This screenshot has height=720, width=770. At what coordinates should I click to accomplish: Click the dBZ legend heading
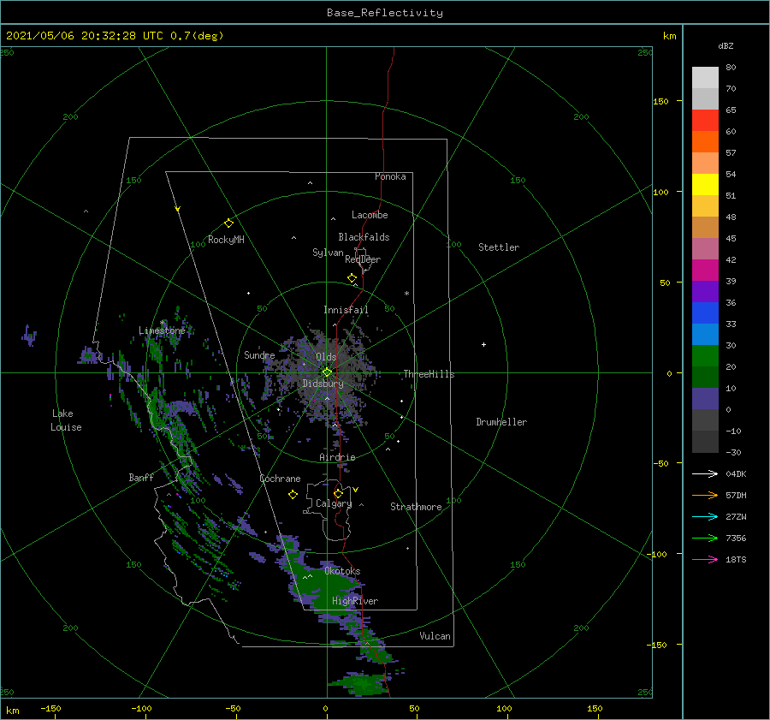726,46
